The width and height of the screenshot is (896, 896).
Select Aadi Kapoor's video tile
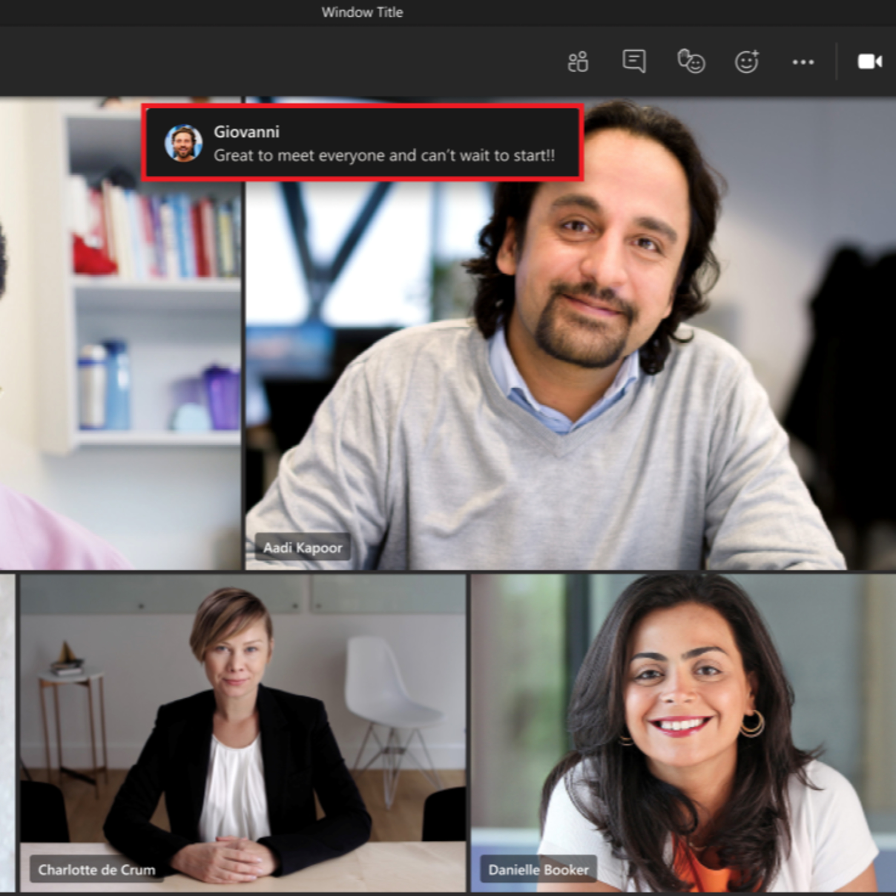click(570, 333)
